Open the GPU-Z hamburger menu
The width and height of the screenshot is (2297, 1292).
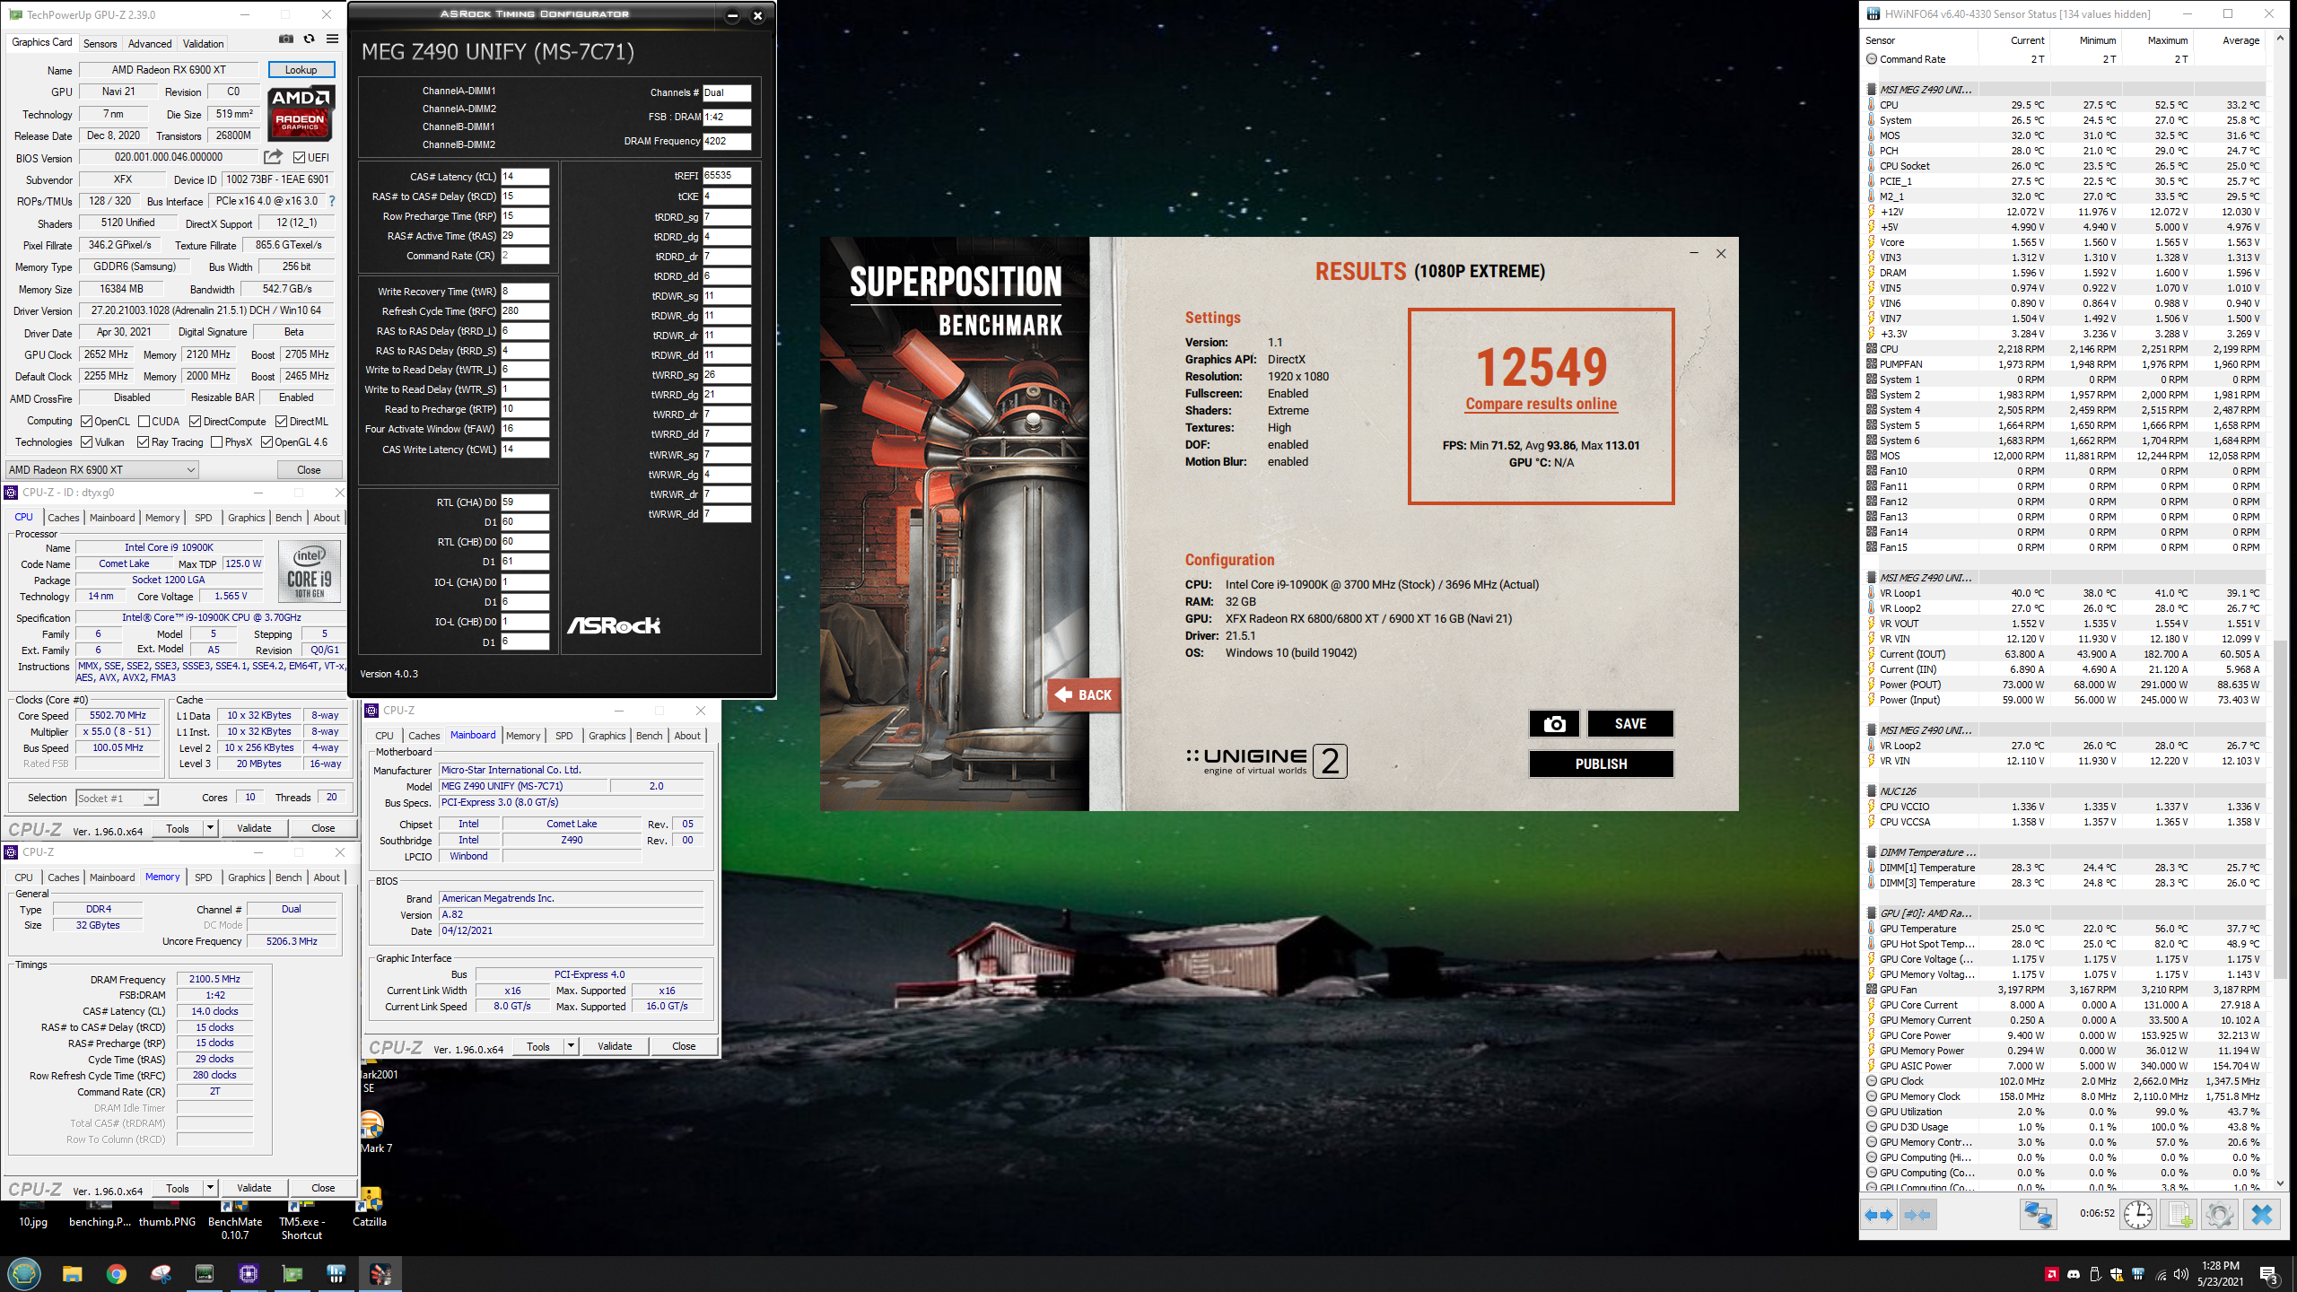332,39
